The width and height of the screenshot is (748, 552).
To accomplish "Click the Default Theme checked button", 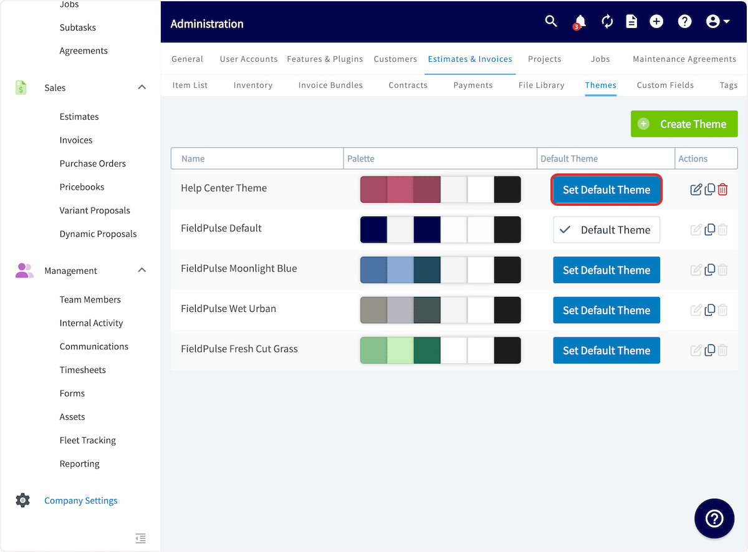I will click(x=607, y=230).
